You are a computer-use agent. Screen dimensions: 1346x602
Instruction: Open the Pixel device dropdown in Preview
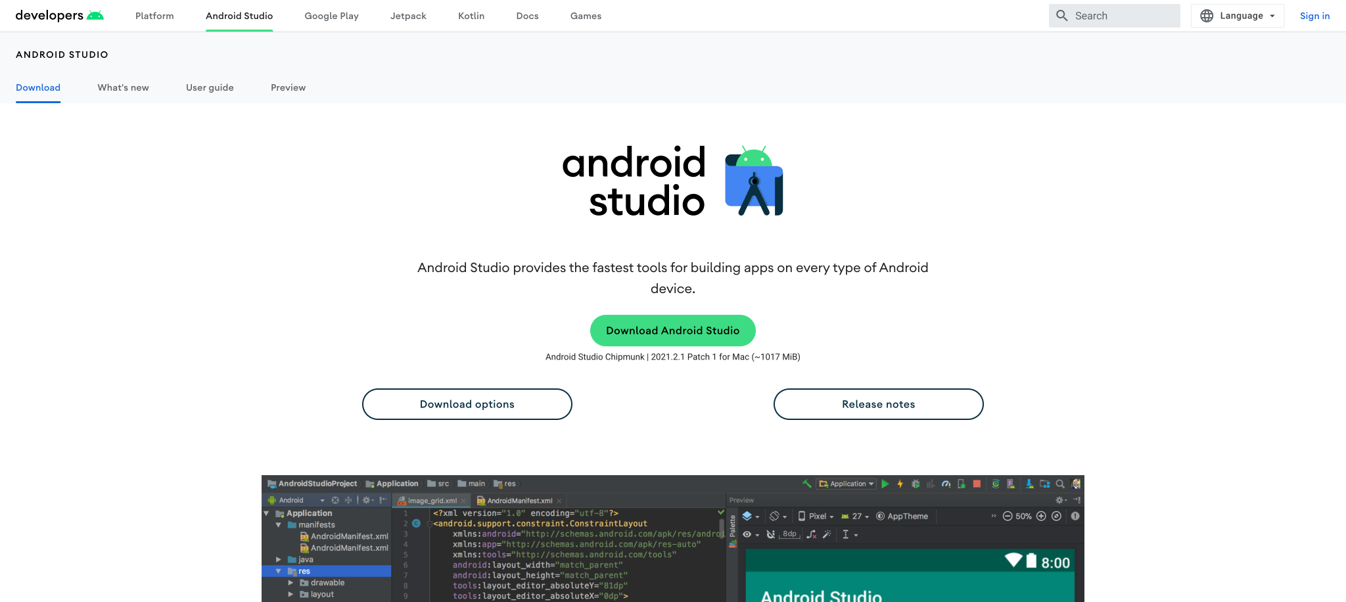click(816, 516)
